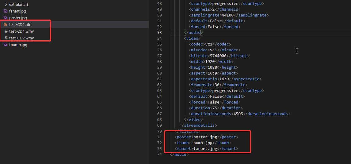
Task: Click the samplingrate value 44100
Action: point(227,15)
